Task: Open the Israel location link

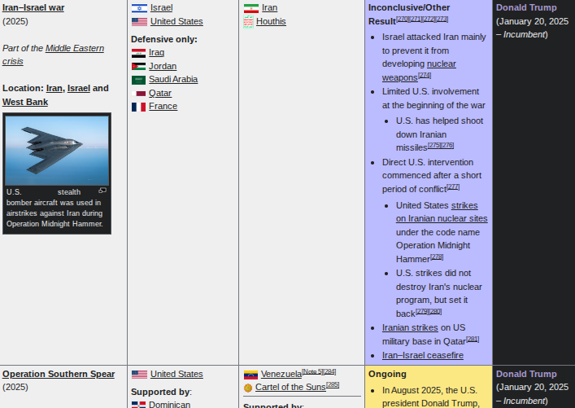Action: click(x=78, y=89)
